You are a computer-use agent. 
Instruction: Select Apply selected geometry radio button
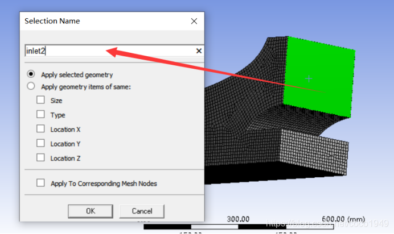click(31, 74)
